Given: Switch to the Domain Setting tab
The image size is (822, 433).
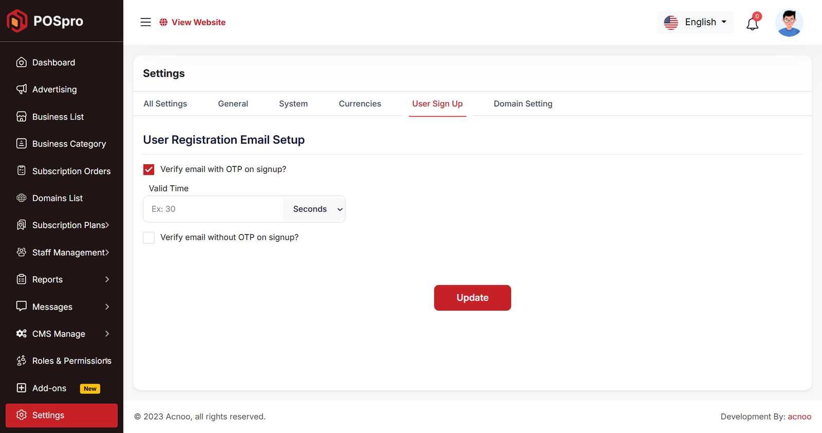Looking at the screenshot, I should click(x=522, y=104).
